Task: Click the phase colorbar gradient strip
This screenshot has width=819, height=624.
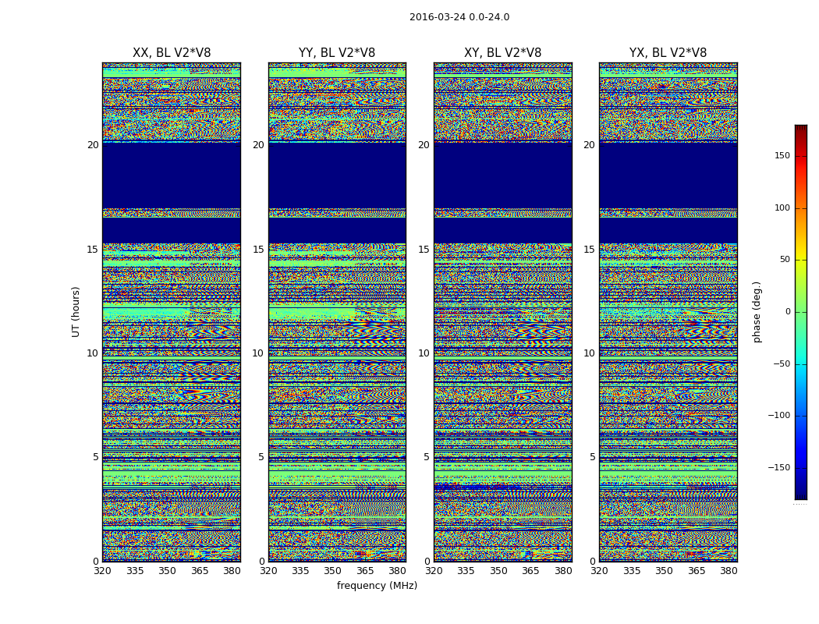Action: point(801,312)
